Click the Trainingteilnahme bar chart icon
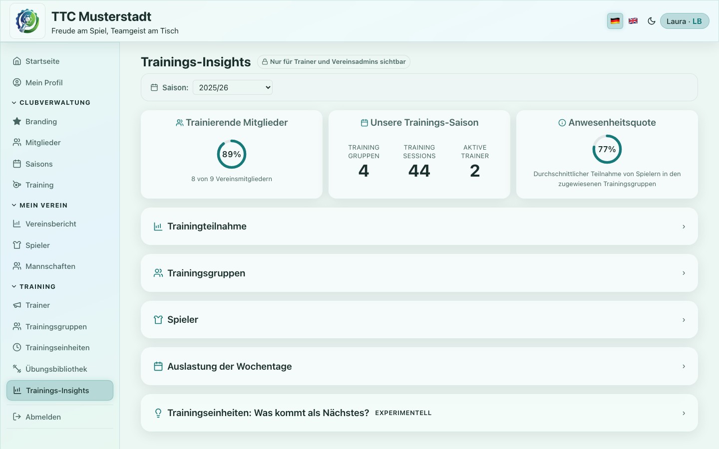This screenshot has width=719, height=449. pos(158,226)
